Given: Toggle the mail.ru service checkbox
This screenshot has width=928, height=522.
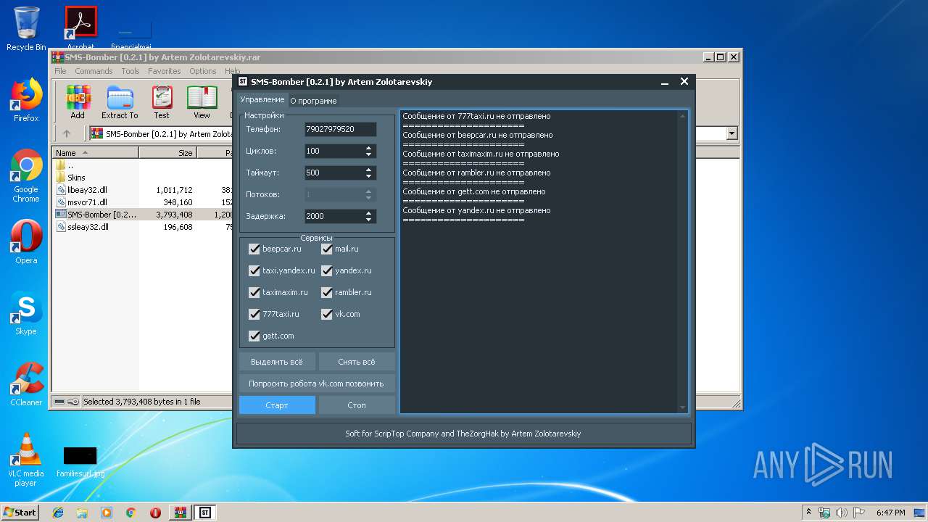Looking at the screenshot, I should (327, 249).
